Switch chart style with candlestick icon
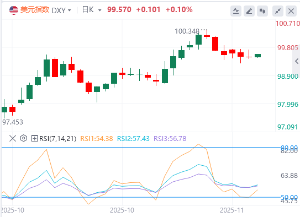This screenshot has width=300, height=217. click(x=262, y=11)
